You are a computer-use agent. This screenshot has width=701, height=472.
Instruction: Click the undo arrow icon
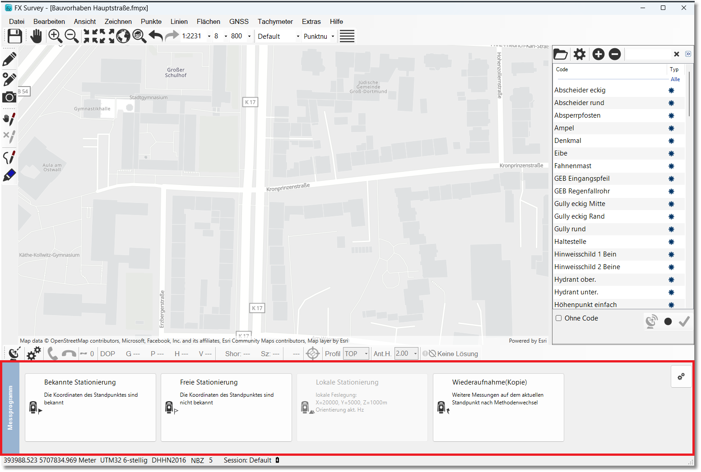(156, 36)
